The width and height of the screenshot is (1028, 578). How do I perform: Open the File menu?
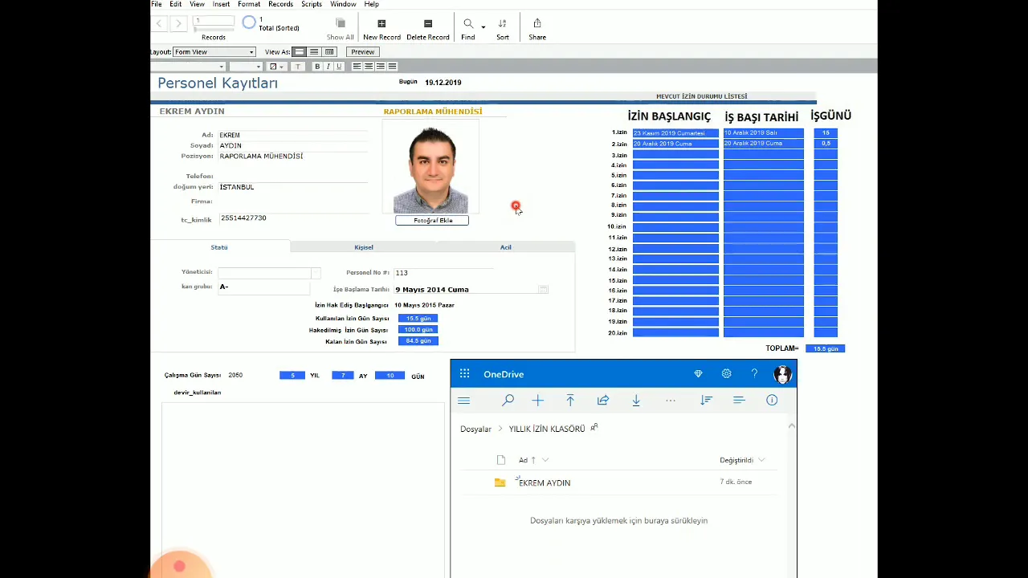157,4
